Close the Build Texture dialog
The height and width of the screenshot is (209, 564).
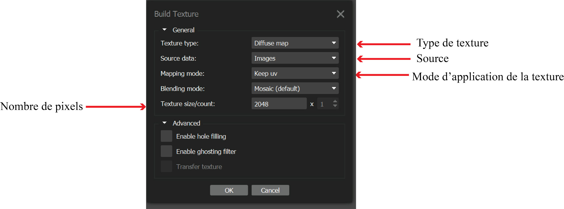coord(340,14)
